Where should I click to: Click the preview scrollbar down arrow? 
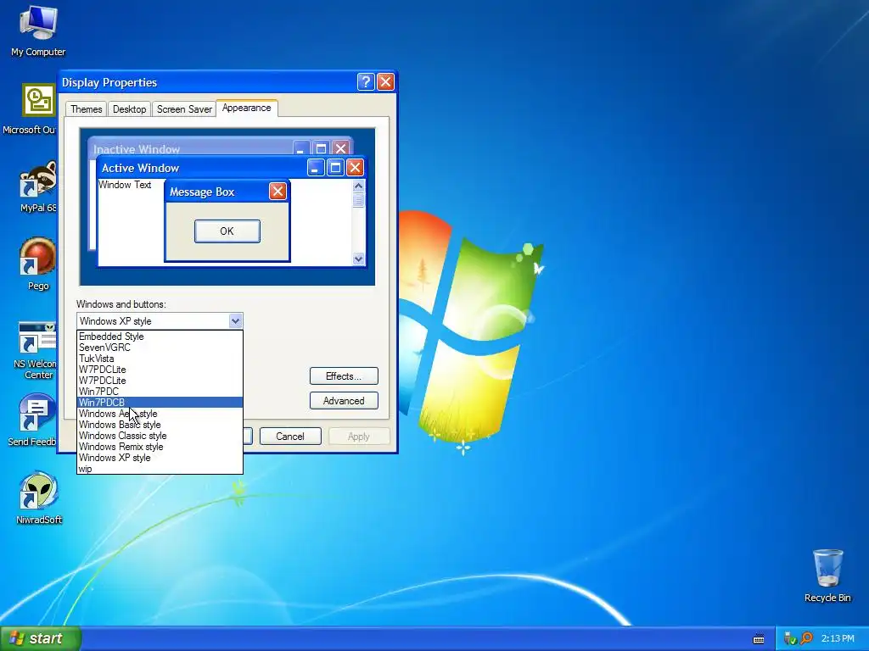tap(358, 259)
